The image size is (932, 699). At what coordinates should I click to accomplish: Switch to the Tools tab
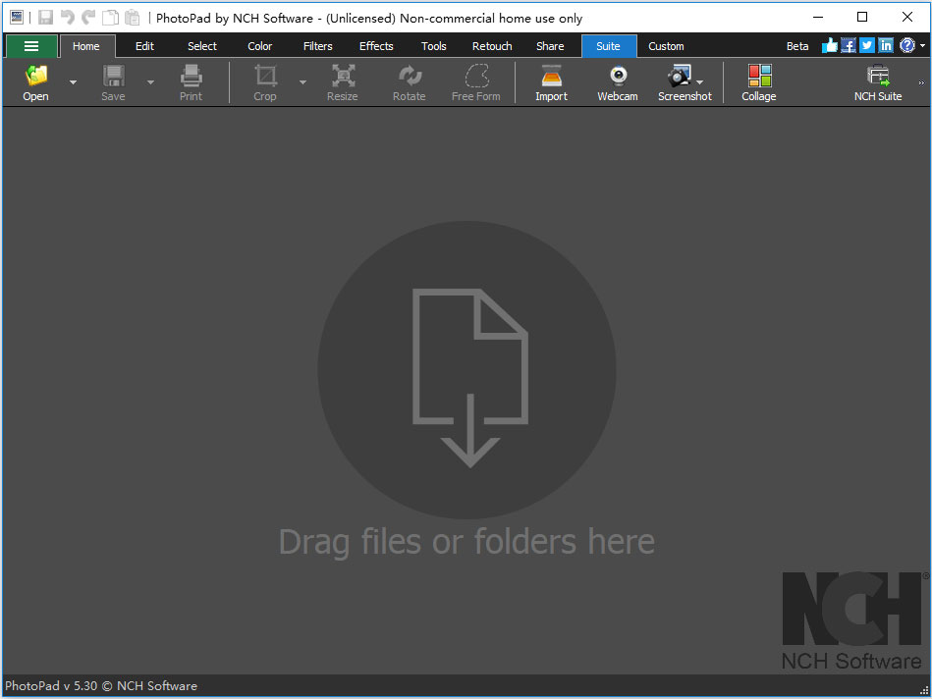pyautogui.click(x=434, y=46)
